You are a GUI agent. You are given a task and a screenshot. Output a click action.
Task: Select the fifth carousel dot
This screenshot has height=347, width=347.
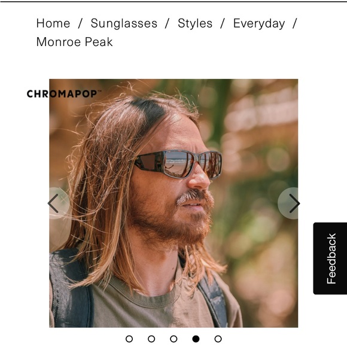click(218, 339)
